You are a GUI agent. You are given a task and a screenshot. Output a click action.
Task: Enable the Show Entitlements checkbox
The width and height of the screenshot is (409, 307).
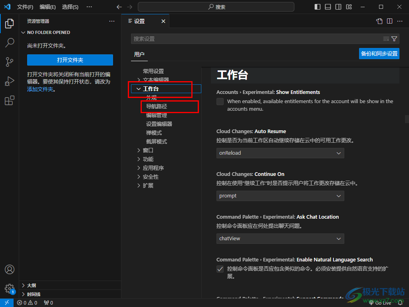(220, 102)
